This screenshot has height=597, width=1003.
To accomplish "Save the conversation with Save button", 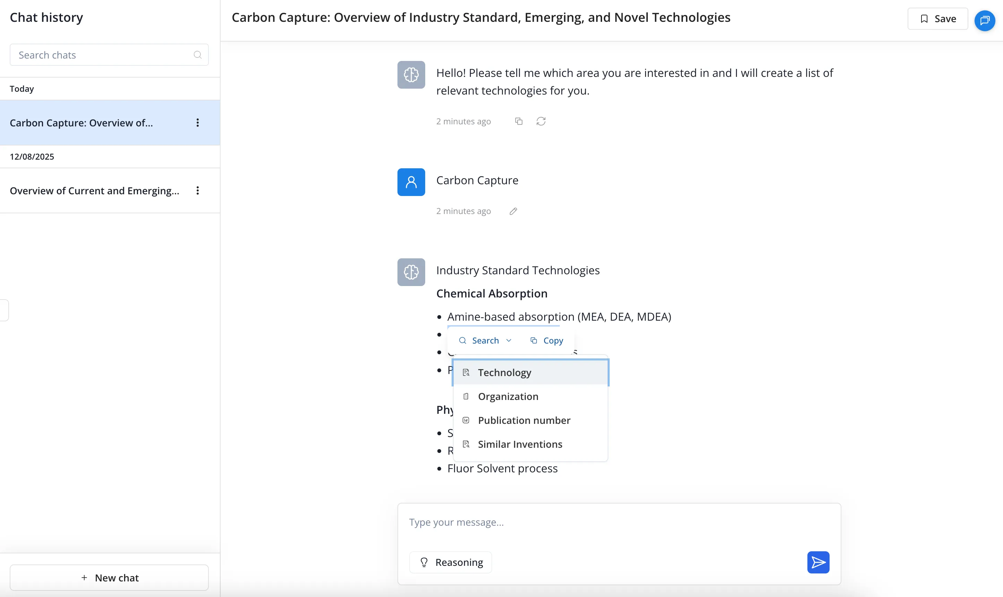I will pyautogui.click(x=937, y=18).
